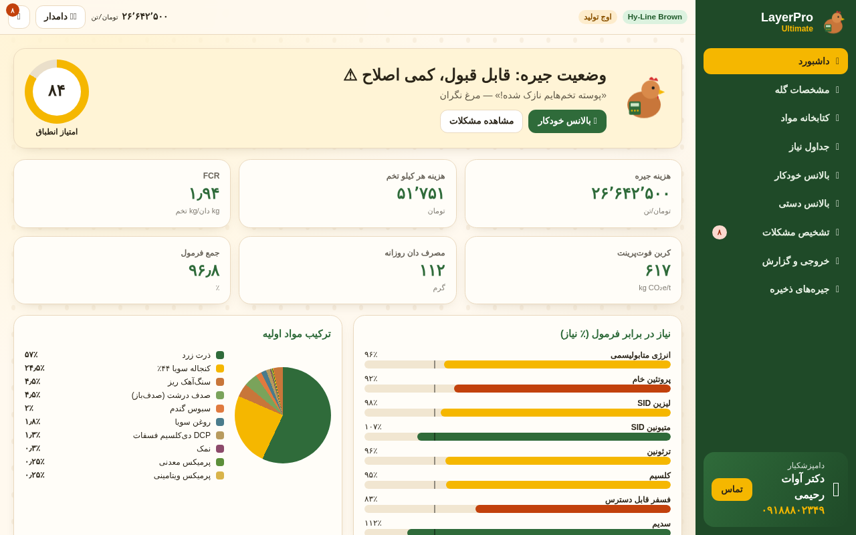Click the ذرت زرد green color swatch
This screenshot has width=856, height=535.
click(220, 355)
